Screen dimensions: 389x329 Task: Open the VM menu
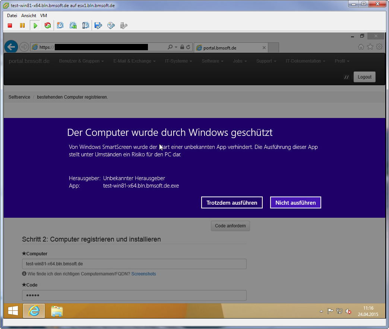(x=44, y=16)
